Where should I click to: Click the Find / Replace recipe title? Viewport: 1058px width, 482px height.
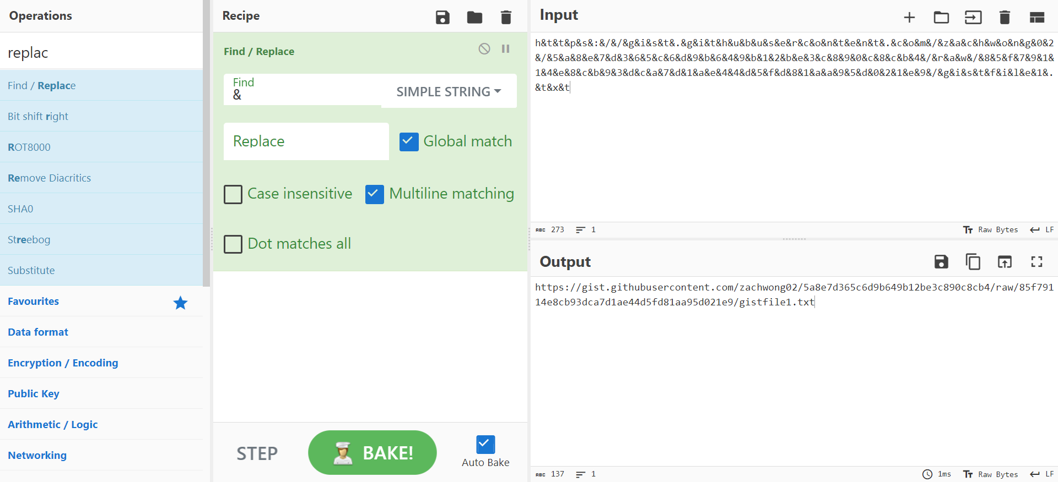click(x=259, y=51)
